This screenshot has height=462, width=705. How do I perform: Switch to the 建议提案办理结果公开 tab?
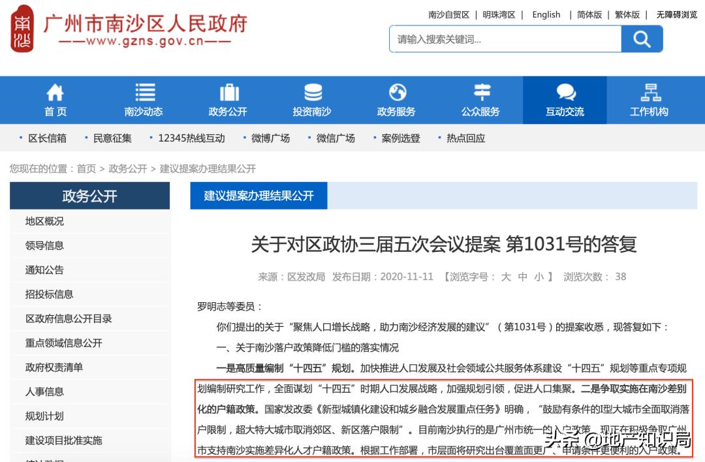pyautogui.click(x=258, y=195)
